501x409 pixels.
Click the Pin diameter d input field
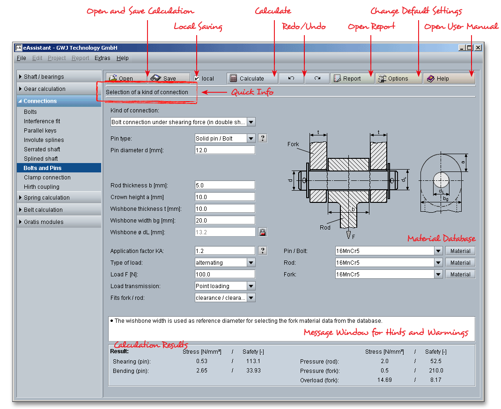225,150
